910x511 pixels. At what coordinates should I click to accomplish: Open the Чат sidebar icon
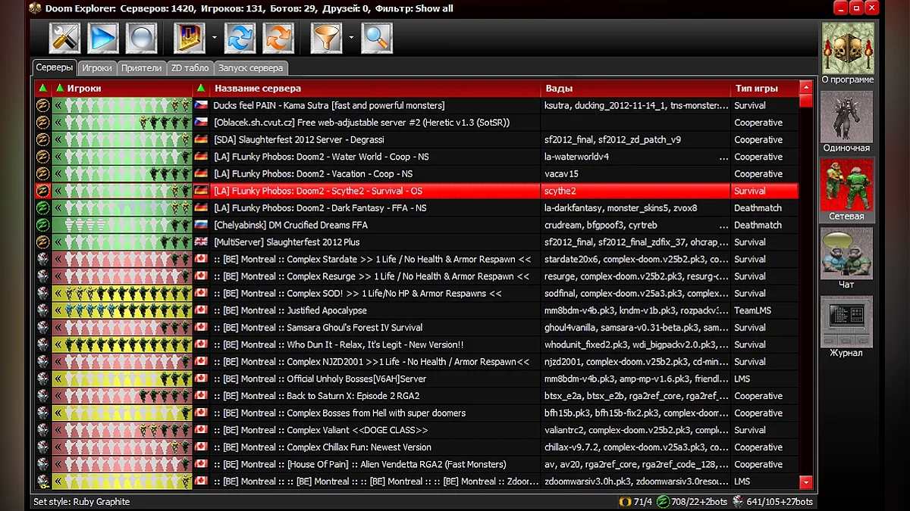[x=846, y=257]
